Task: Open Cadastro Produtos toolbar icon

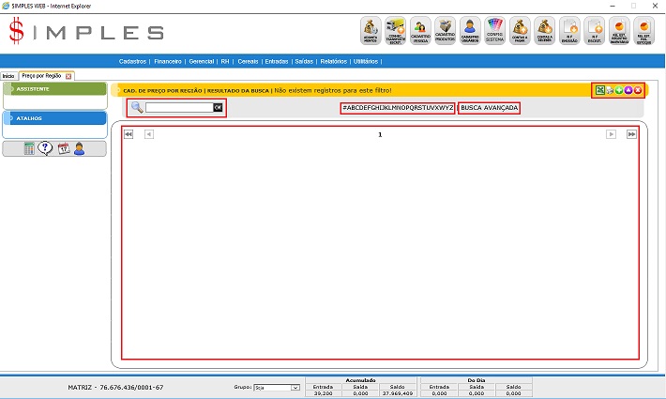Action: (x=447, y=30)
